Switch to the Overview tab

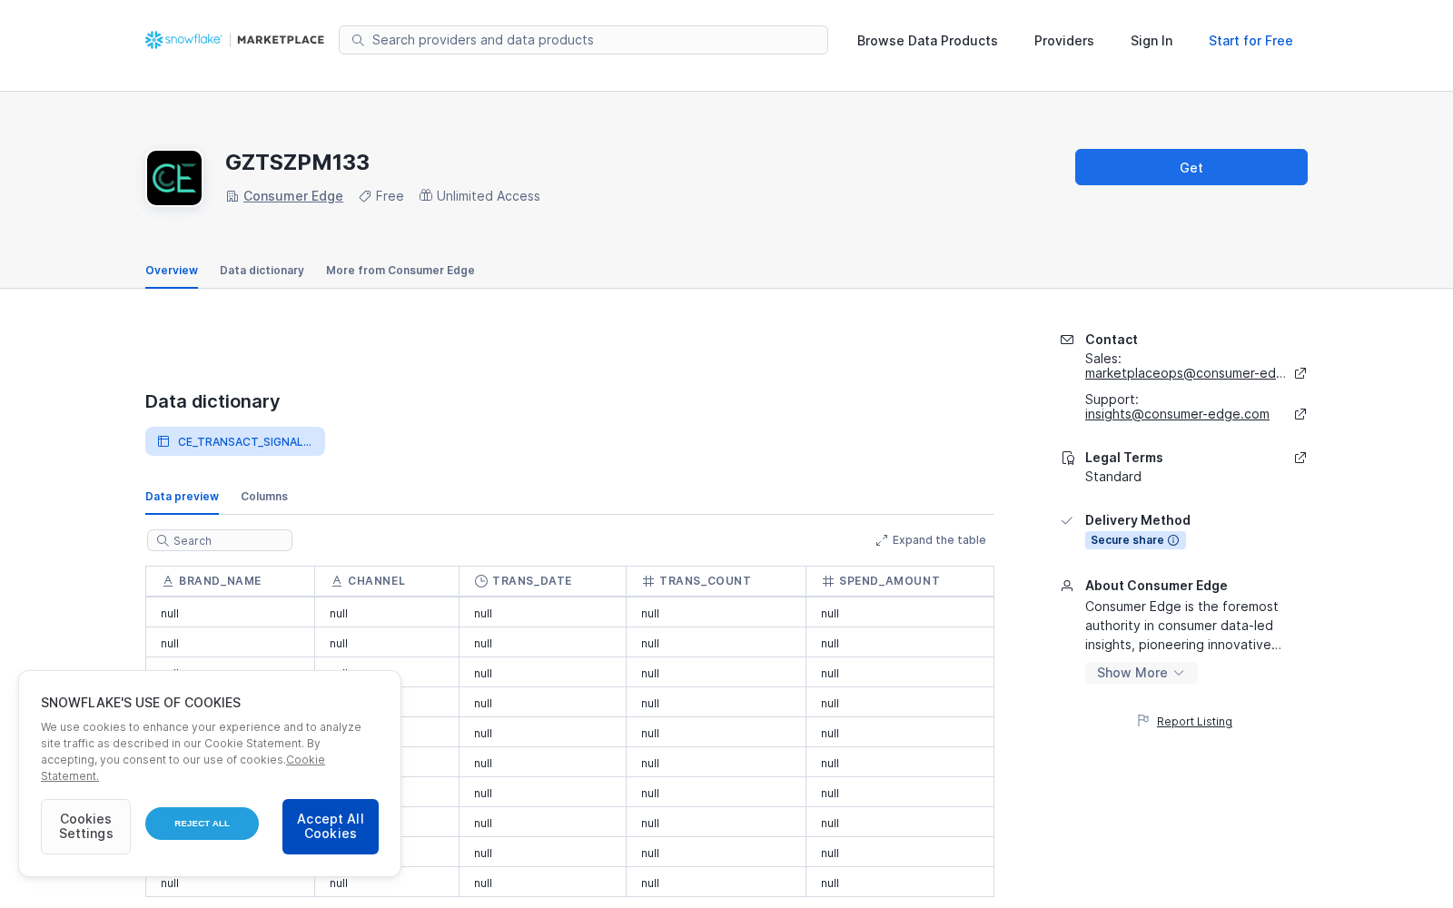pos(172,271)
